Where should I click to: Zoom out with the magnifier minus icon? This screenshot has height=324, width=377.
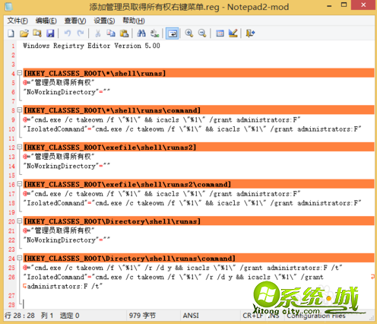tap(202, 33)
